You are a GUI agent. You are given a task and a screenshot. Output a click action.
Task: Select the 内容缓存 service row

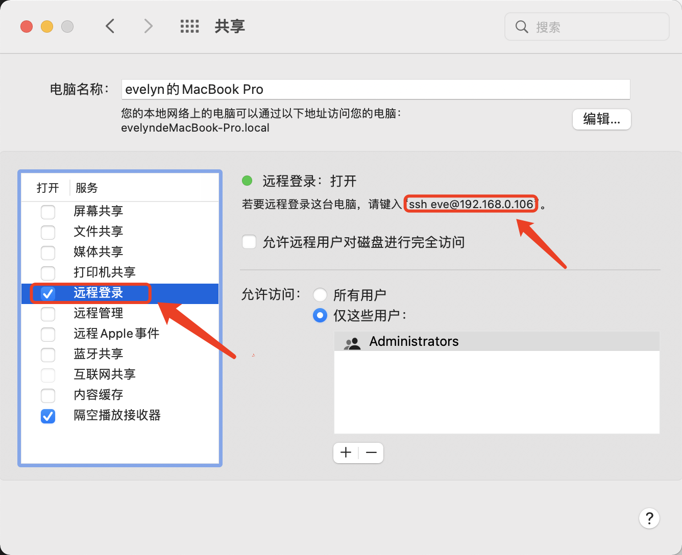(x=120, y=395)
